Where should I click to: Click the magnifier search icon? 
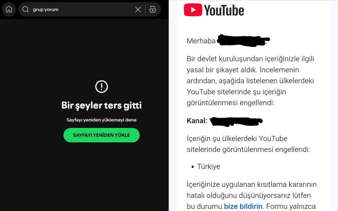tap(26, 10)
